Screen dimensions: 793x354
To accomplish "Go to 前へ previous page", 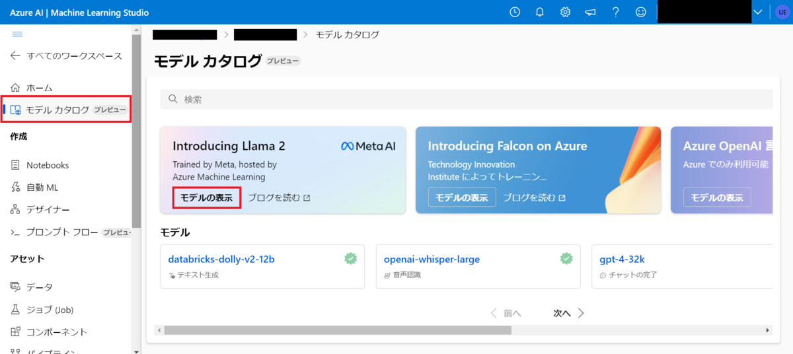I will click(506, 313).
